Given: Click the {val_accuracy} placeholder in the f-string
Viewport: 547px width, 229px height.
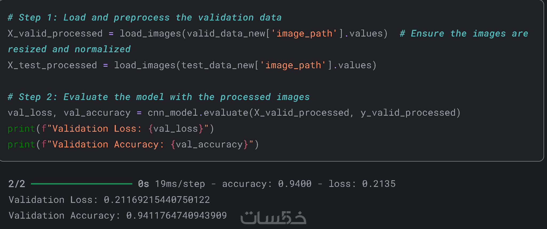Looking at the screenshot, I should [209, 144].
